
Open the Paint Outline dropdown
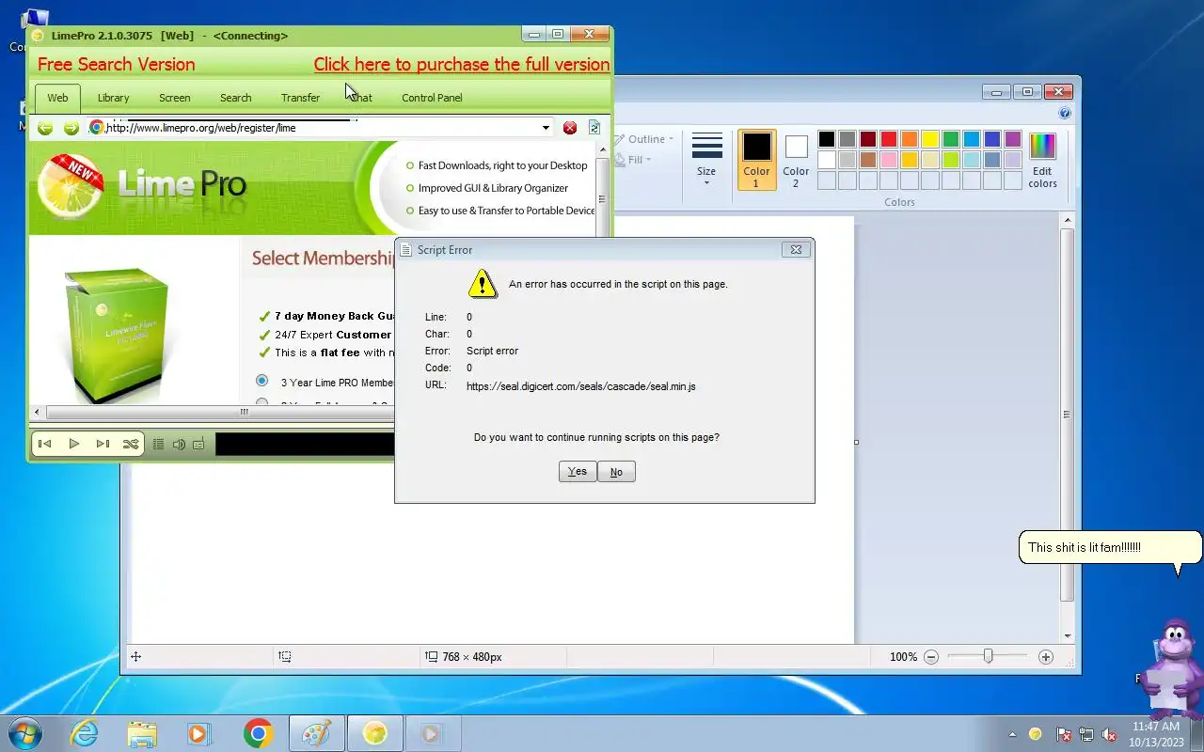click(x=645, y=139)
